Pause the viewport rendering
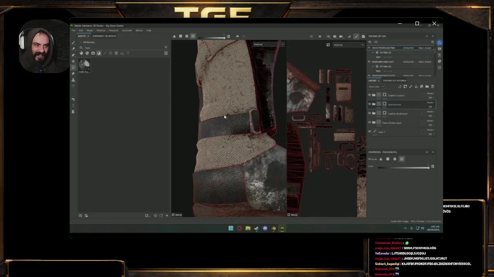 pos(320,36)
